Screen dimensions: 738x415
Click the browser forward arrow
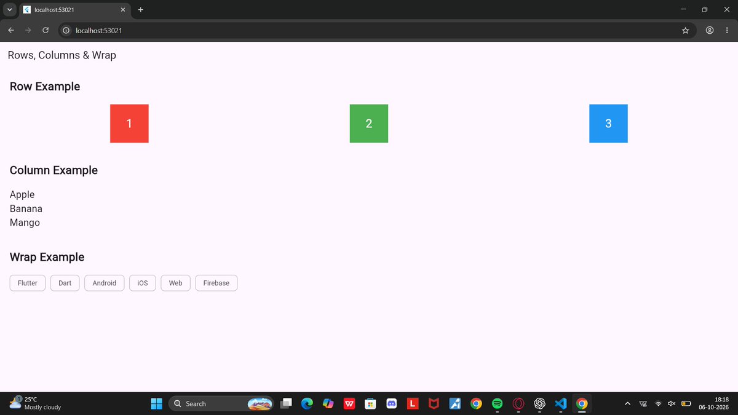pyautogui.click(x=28, y=30)
